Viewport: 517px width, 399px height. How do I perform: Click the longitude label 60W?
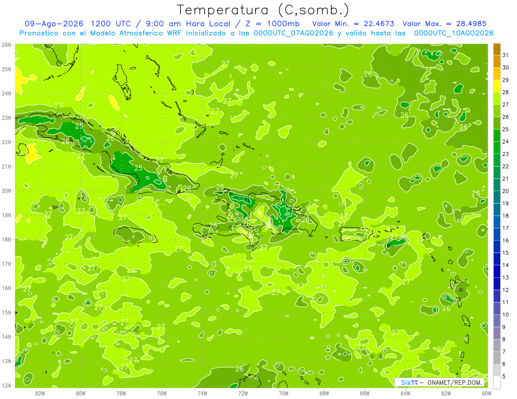click(486, 393)
